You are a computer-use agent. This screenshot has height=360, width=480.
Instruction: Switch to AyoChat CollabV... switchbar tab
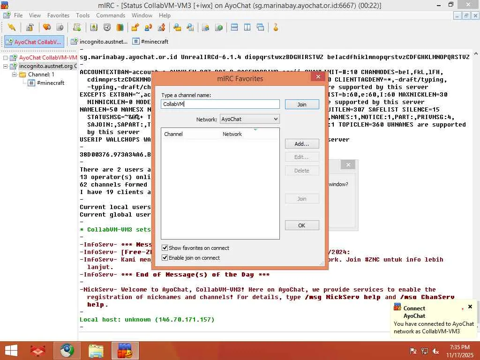34,42
